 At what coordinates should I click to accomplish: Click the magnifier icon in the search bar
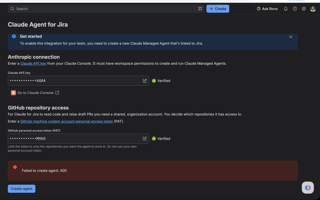coord(12,9)
